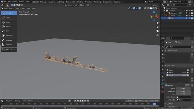194x109 pixels.
Task: Open the Tool settings properties tab
Action: click(x=162, y=43)
